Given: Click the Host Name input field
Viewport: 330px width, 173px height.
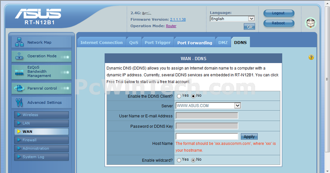Looking at the screenshot, I should (x=207, y=136).
